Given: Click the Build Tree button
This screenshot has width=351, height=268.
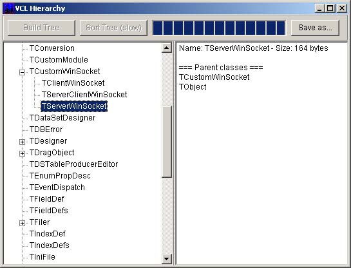Looking at the screenshot, I should [41, 28].
